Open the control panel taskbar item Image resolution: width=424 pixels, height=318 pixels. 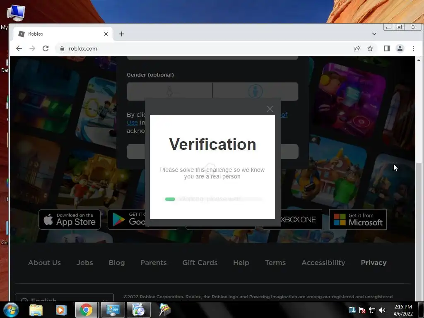pyautogui.click(x=113, y=310)
